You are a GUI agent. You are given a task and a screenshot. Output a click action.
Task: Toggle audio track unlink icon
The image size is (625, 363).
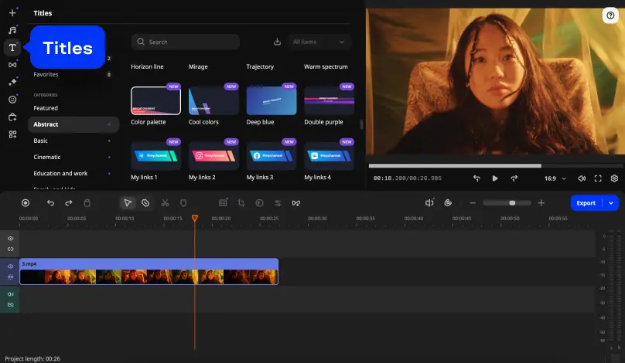click(x=11, y=305)
